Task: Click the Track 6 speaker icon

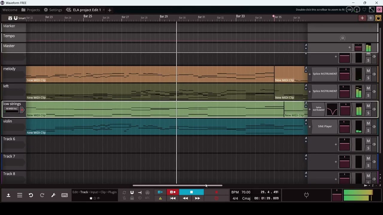Action: (374, 144)
